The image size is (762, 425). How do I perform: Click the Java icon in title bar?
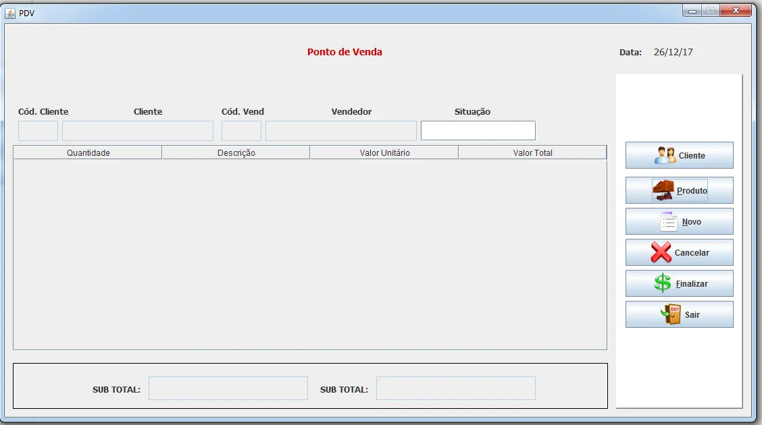[10, 13]
